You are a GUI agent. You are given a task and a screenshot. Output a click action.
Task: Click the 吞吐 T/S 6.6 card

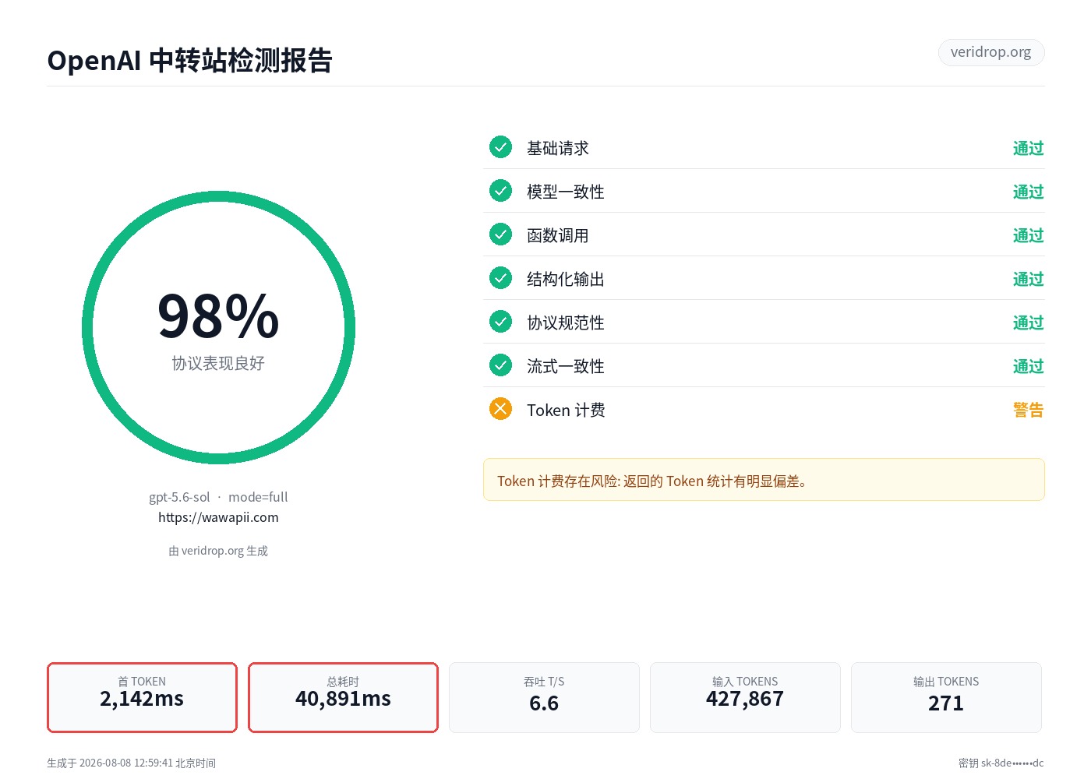point(544,697)
